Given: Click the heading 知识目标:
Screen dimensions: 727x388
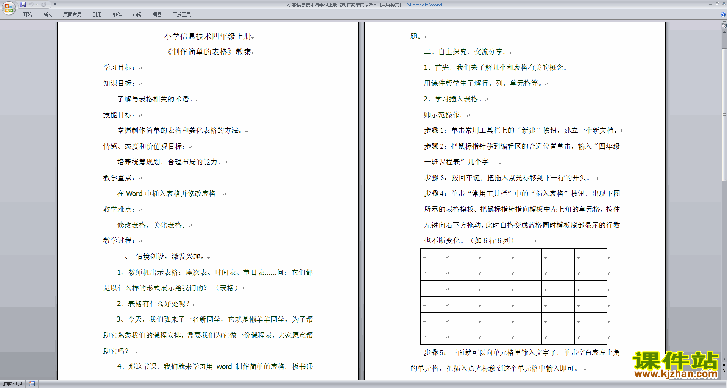Looking at the screenshot, I should 119,83.
